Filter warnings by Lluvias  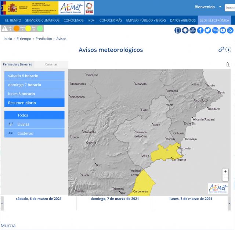click(x=35, y=124)
